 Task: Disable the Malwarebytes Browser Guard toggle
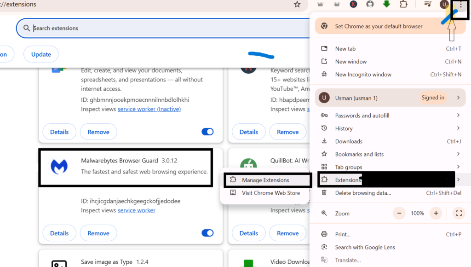(207, 233)
